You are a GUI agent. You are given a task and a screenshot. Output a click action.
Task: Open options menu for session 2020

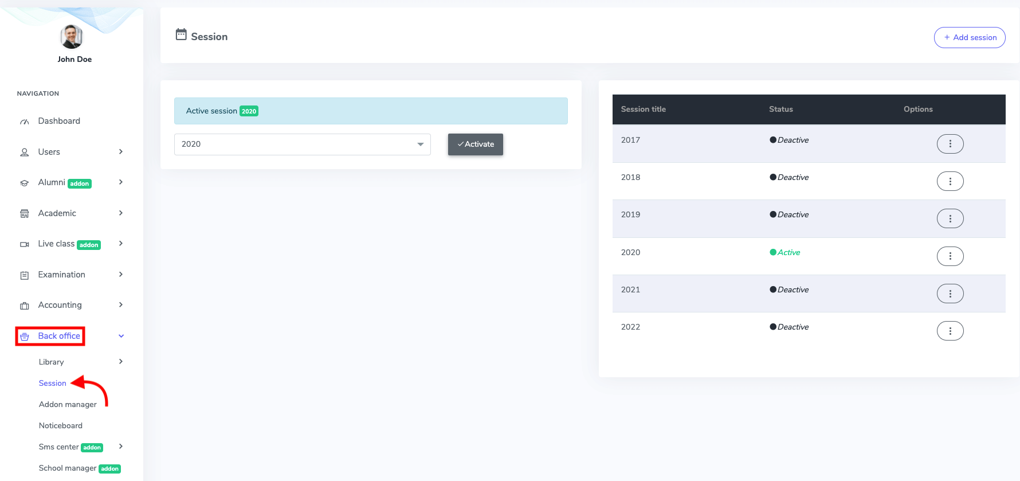(x=950, y=256)
